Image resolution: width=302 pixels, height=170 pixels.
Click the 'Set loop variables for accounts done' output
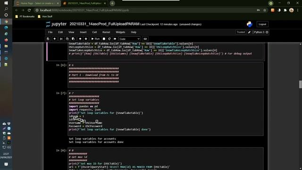[96, 142]
